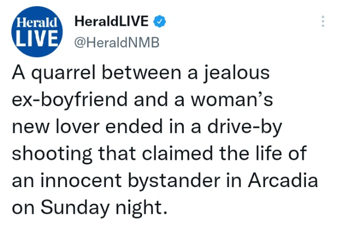Open the tweet's three-dot more options menu
342x232 pixels.
coord(323,21)
